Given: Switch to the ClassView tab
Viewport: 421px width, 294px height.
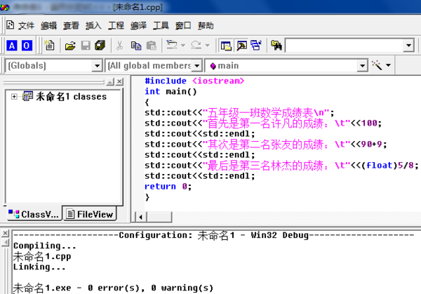Looking at the screenshot, I should tap(32, 214).
